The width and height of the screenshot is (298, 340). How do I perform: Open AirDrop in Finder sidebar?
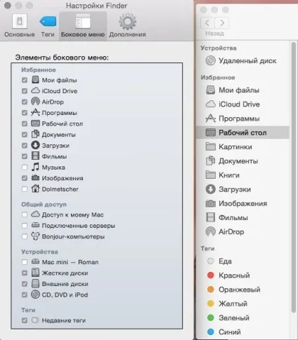coord(242,232)
